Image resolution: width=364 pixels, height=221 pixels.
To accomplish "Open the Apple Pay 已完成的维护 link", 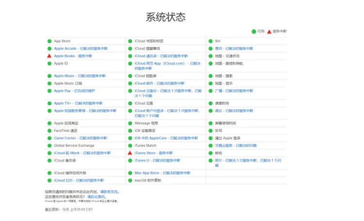I will point(75,91).
